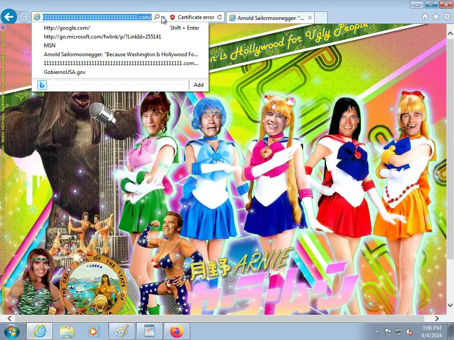454x340 pixels.
Task: Click horizontal scrollbar left arrow
Action: click(10, 318)
